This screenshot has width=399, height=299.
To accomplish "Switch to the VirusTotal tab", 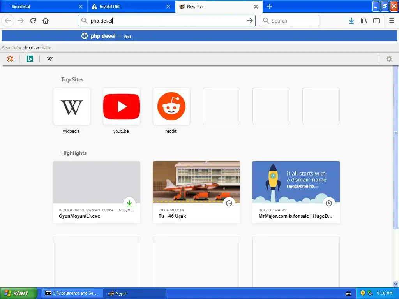I will (x=44, y=7).
